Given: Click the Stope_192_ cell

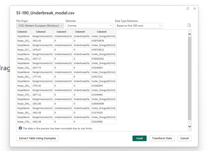Looking at the screenshot, I should tap(24, 86).
